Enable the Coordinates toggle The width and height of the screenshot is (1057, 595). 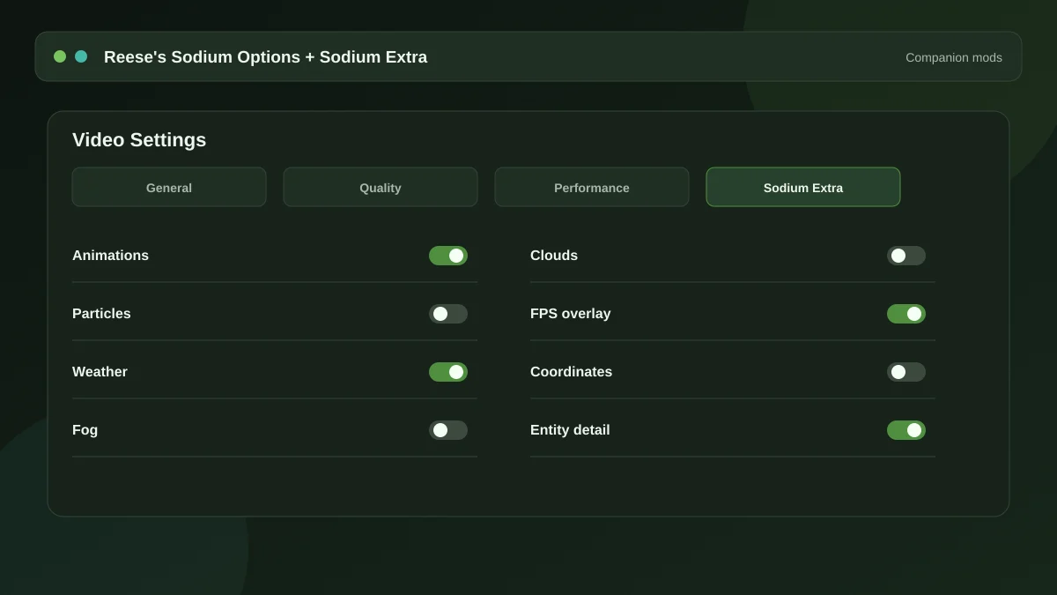[x=906, y=372]
